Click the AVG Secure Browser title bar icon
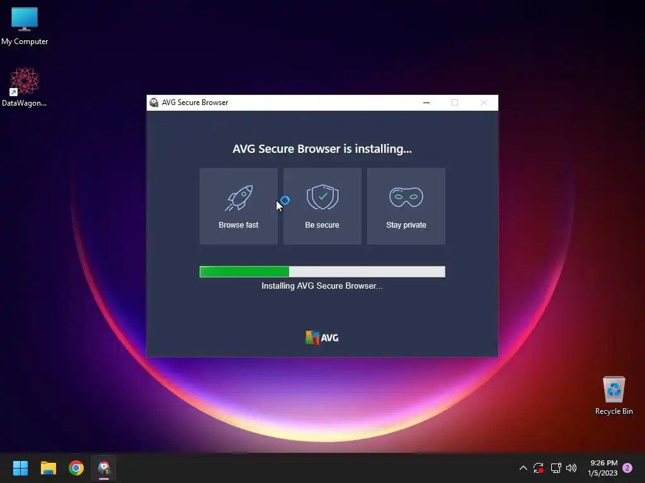645x483 pixels. [x=154, y=103]
